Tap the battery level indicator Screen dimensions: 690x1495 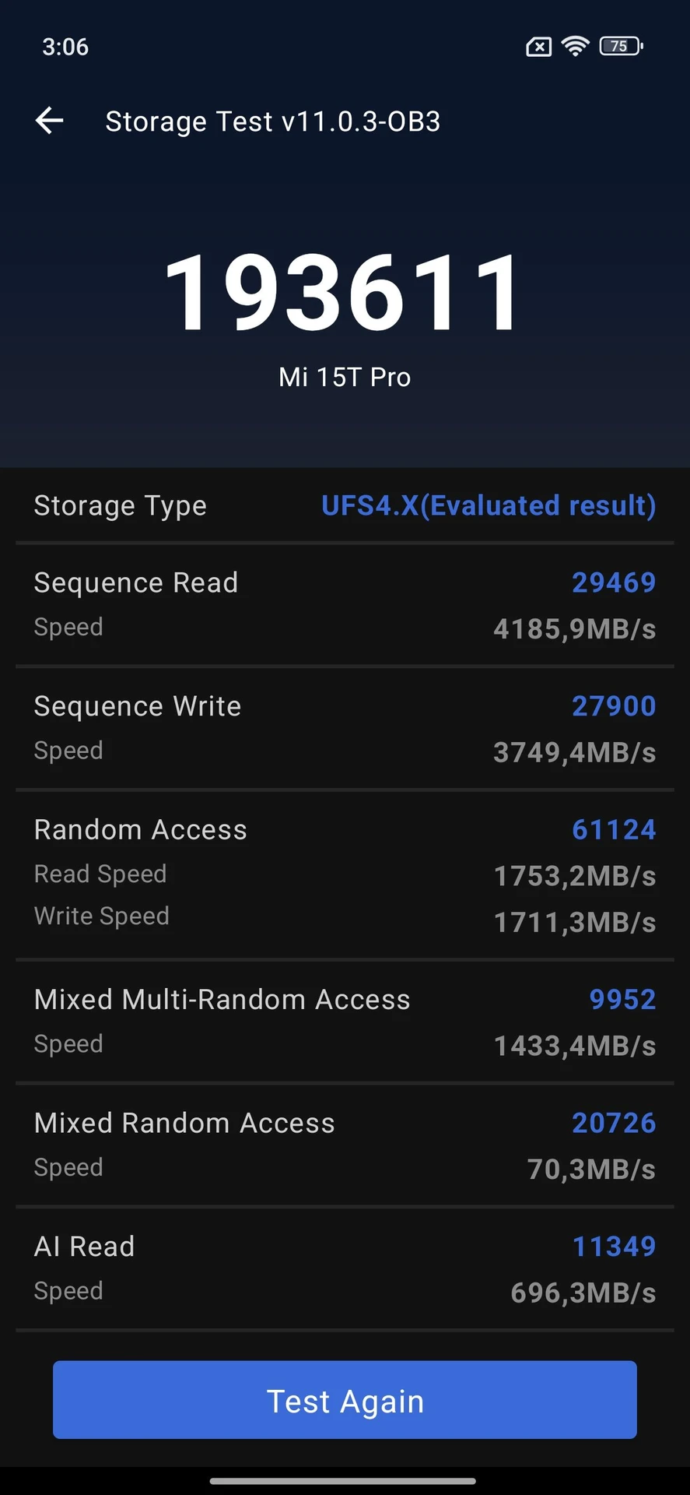pos(621,47)
